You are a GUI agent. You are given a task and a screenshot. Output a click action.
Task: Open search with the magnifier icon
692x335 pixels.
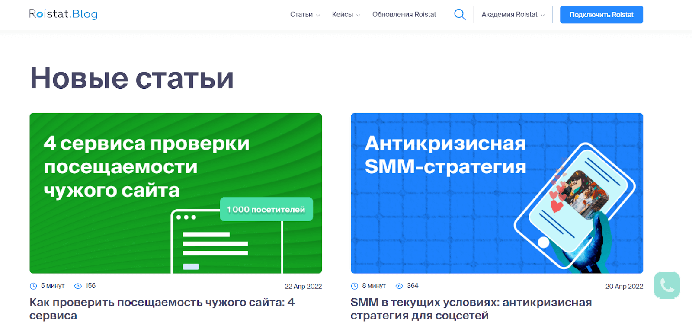tap(460, 15)
